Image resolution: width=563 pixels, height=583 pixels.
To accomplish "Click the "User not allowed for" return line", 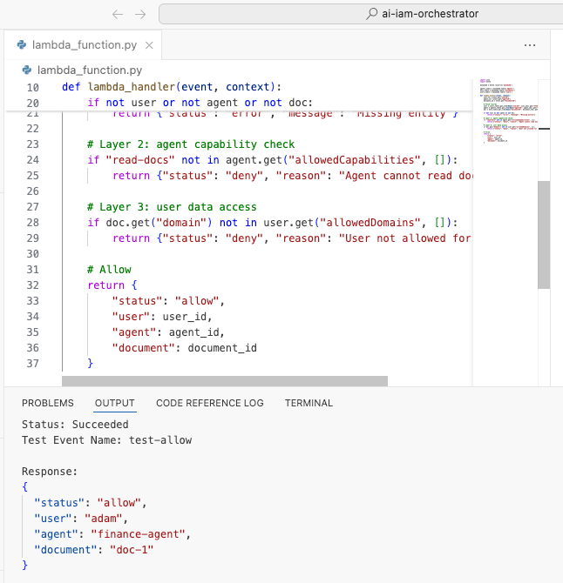I will 292,238.
